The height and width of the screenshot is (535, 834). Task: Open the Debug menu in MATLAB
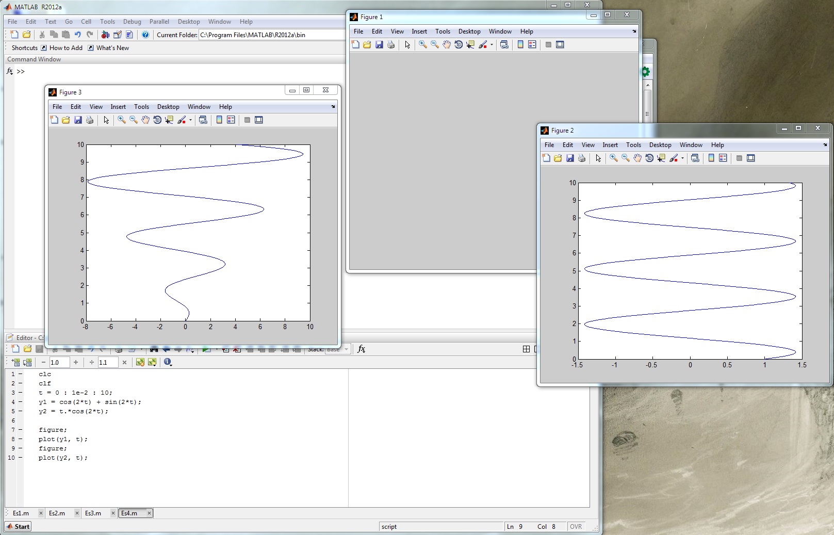[132, 22]
